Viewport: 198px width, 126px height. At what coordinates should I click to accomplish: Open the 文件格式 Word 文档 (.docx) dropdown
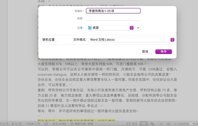131,40
